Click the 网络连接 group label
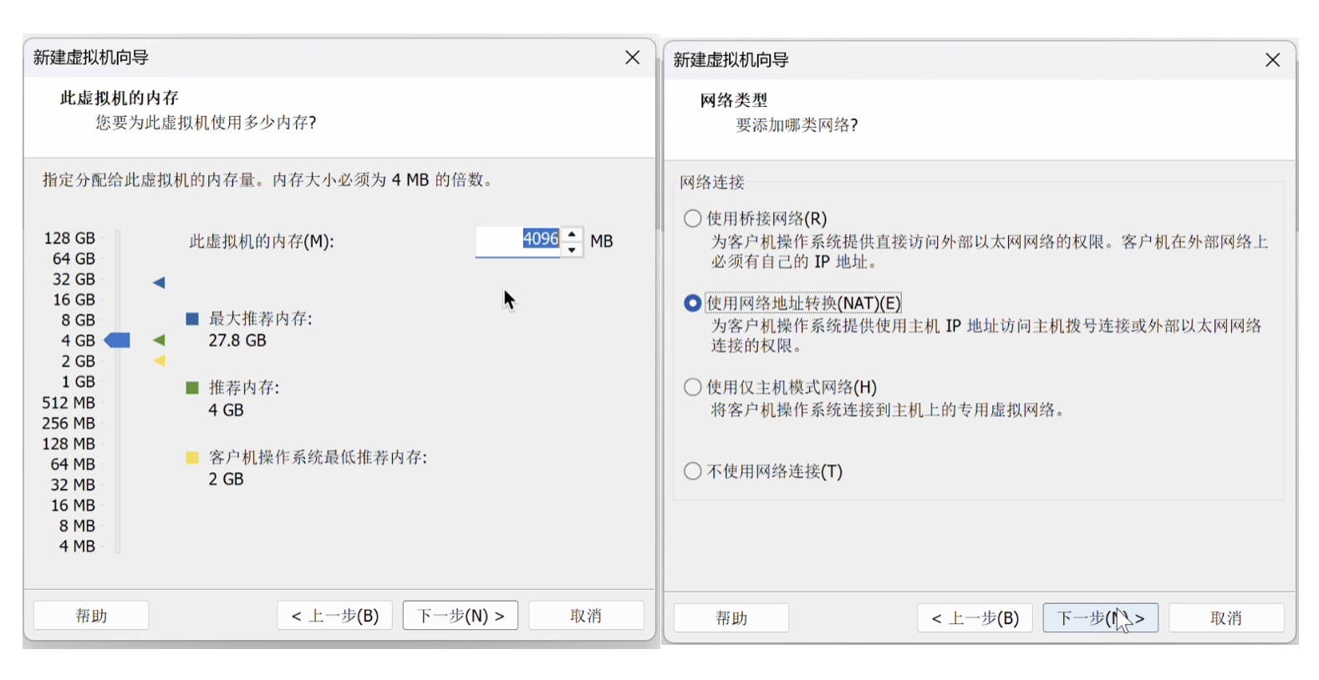1319x680 pixels. (x=711, y=182)
